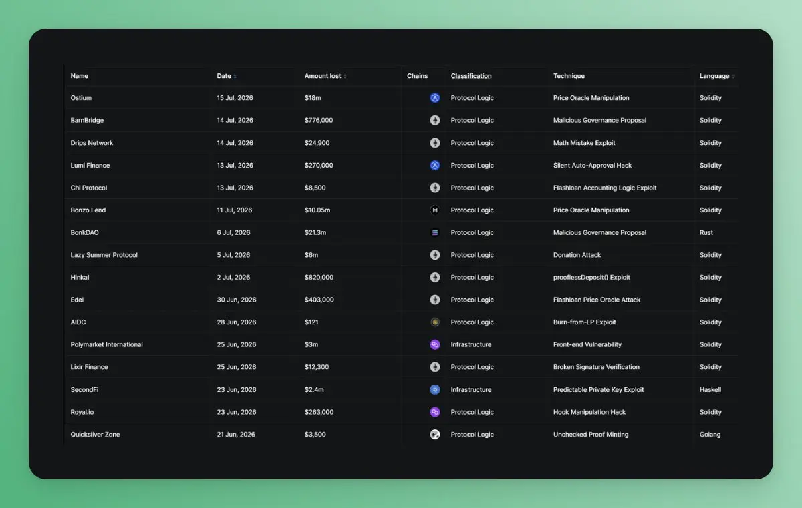The width and height of the screenshot is (802, 508).
Task: Click Front-end Vulnerability technique
Action: click(x=587, y=345)
